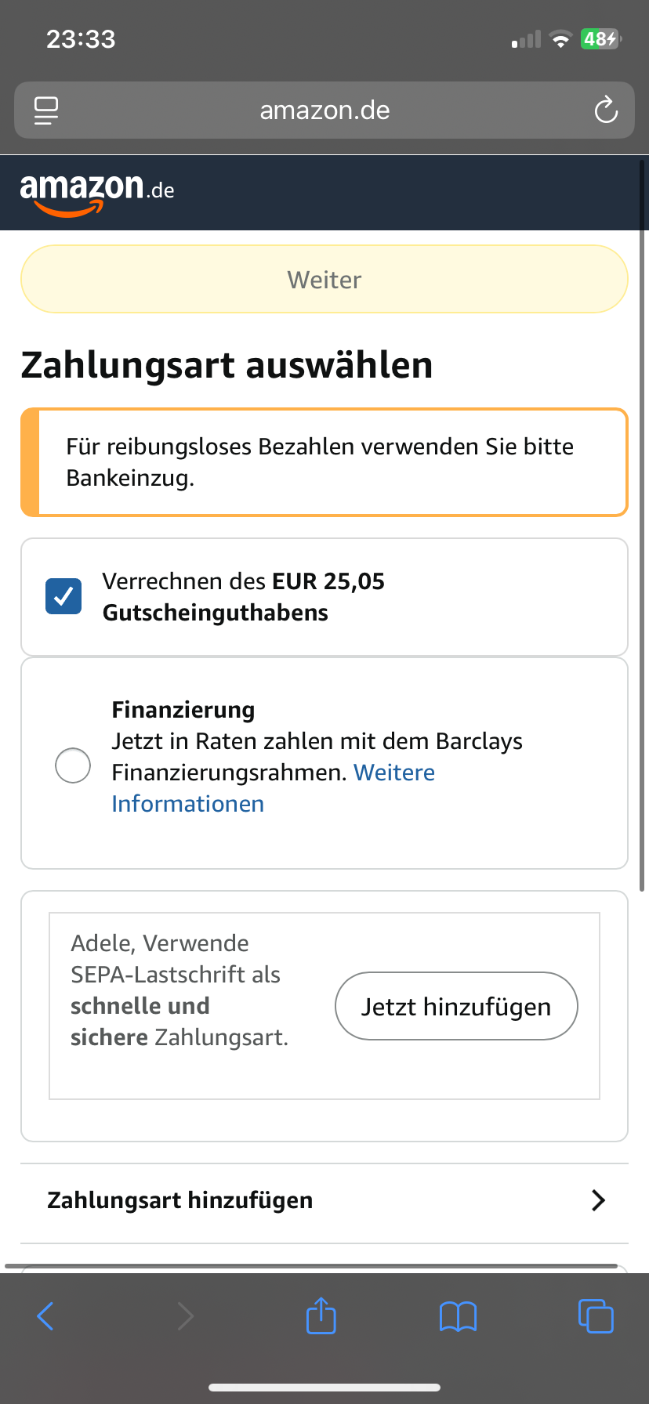Tap the Jetzt hinzufügen SEPA button

(455, 1006)
